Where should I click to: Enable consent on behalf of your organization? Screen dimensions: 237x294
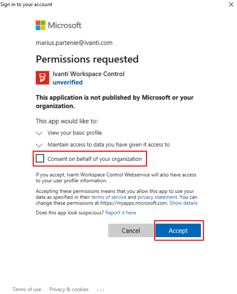pos(40,158)
